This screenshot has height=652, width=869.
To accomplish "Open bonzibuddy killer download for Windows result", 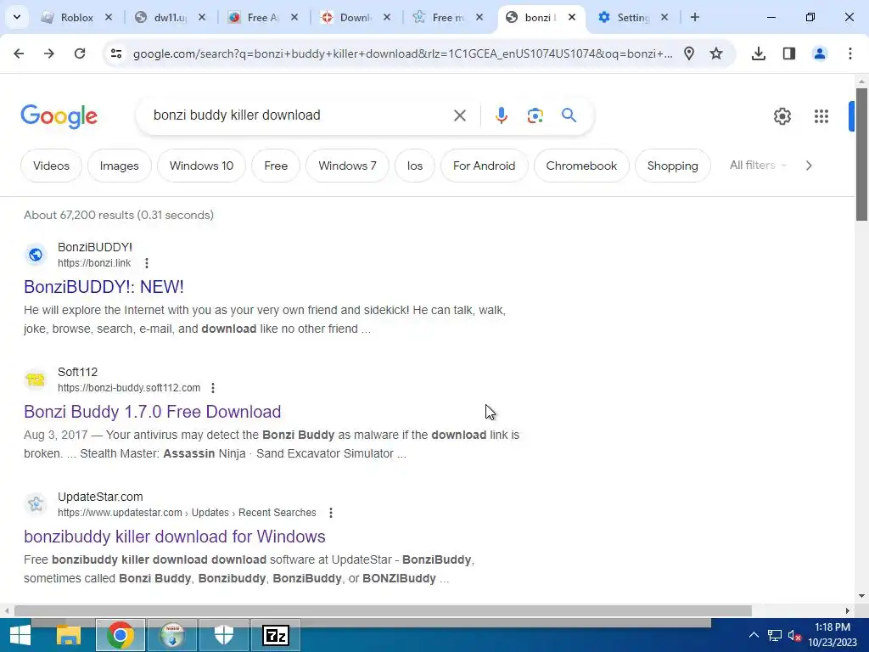I will click(x=175, y=537).
